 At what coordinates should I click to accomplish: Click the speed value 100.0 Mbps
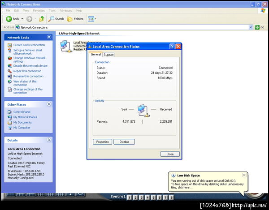165,78
